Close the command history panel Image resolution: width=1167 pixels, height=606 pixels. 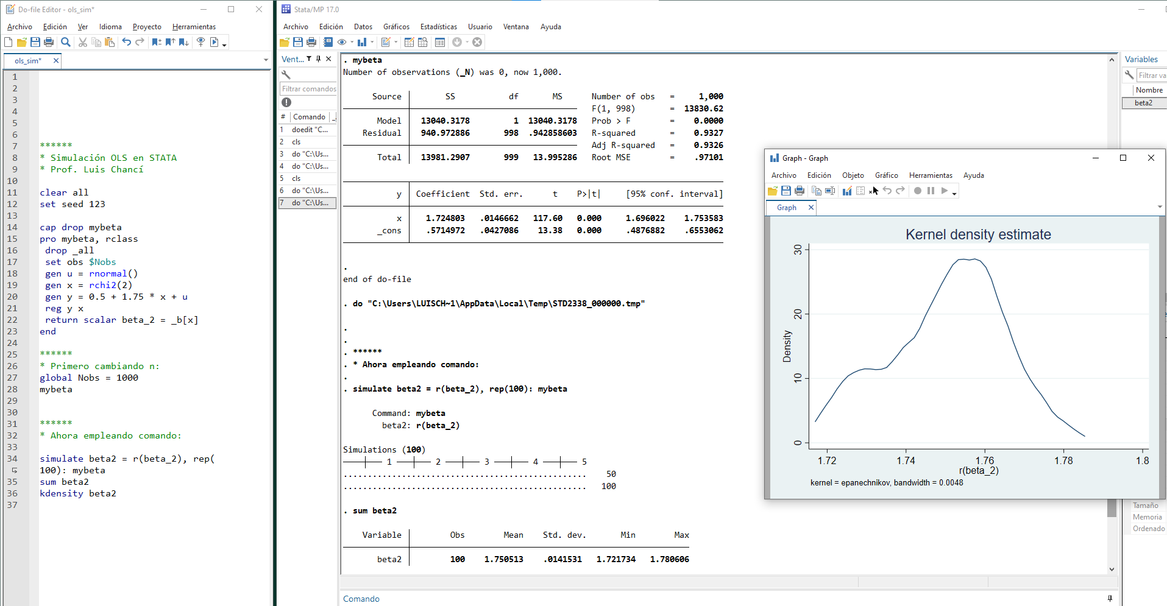pyautogui.click(x=328, y=59)
